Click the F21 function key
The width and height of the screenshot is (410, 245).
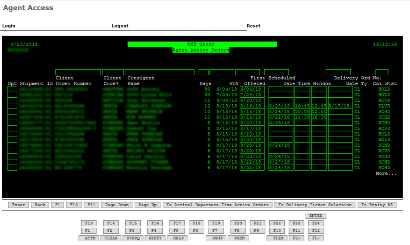pyautogui.click(x=258, y=223)
